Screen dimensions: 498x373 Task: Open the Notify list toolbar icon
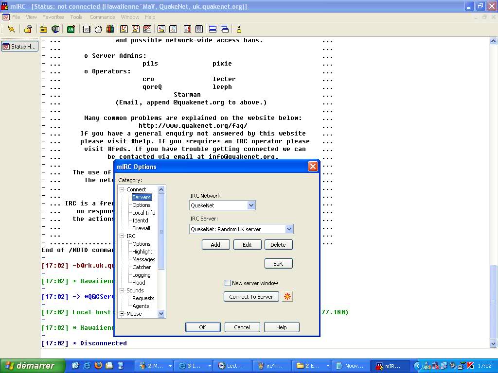(187, 29)
